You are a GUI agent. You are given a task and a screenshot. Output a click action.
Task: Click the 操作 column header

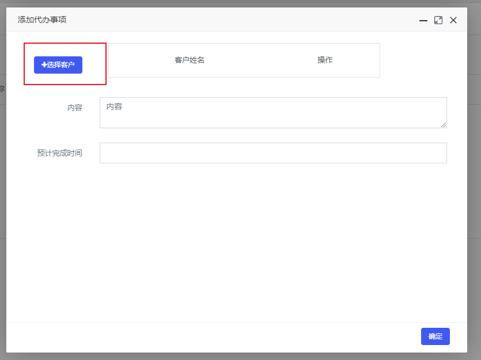(x=325, y=60)
